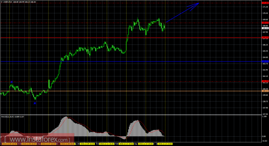Click the 2016.12.09 16:30 time label

[87, 144]
